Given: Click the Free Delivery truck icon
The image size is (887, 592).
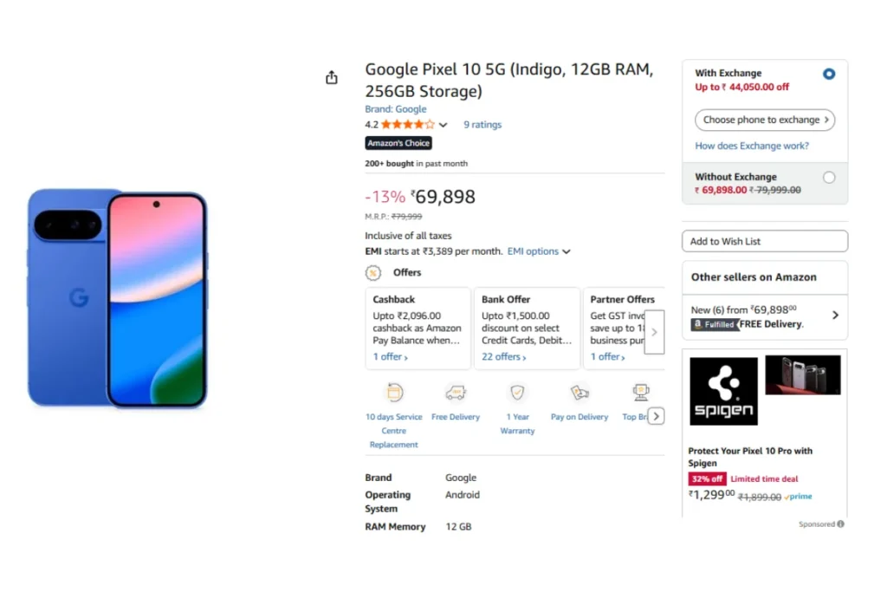Looking at the screenshot, I should click(x=456, y=393).
